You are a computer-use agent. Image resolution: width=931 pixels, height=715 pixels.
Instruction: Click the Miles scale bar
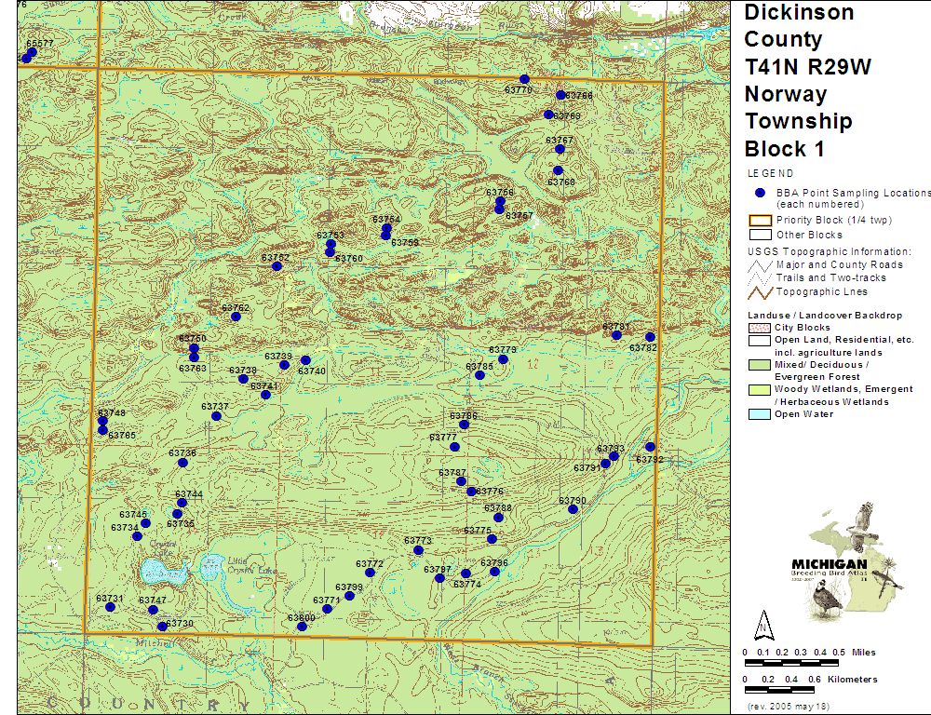(791, 662)
